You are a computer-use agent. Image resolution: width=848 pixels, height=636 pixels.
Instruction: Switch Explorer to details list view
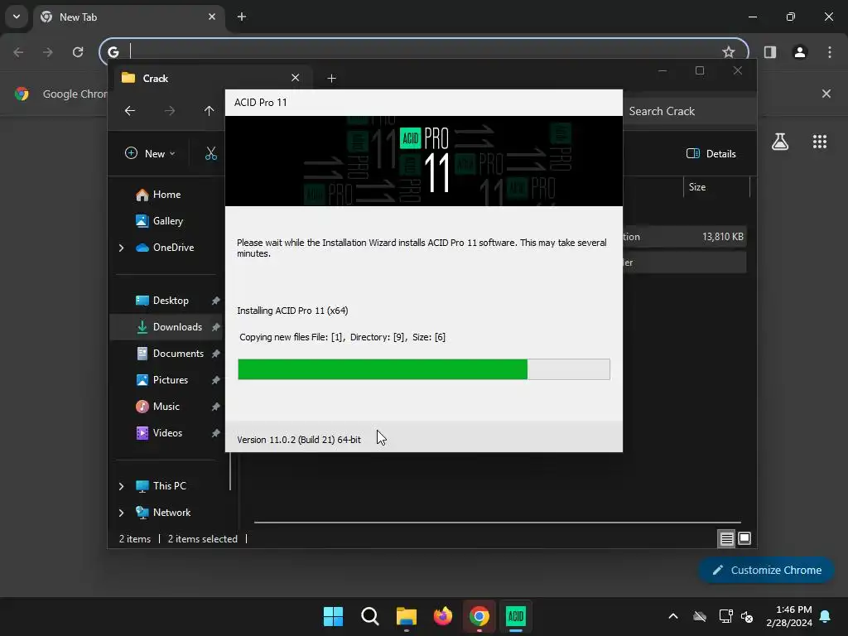pyautogui.click(x=726, y=538)
